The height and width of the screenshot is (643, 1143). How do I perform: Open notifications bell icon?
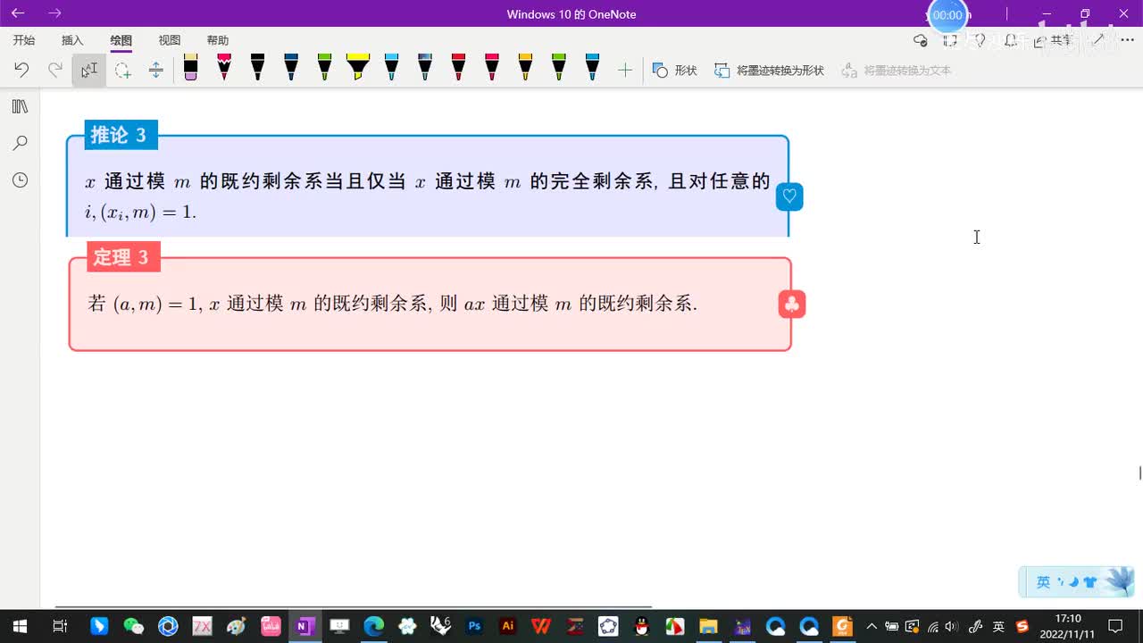pos(1010,40)
